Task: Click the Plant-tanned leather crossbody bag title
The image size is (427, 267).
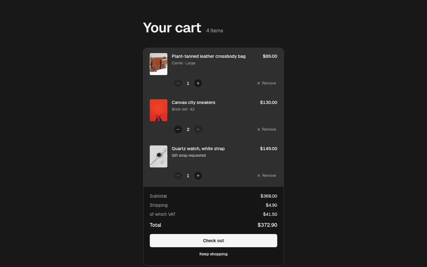Action: 209,56
